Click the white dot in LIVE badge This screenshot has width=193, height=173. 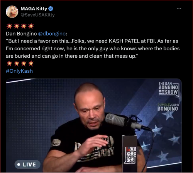[19, 164]
